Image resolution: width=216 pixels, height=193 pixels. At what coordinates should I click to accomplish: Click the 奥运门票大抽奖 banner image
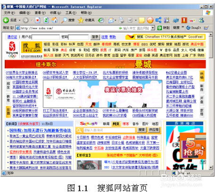(102, 94)
